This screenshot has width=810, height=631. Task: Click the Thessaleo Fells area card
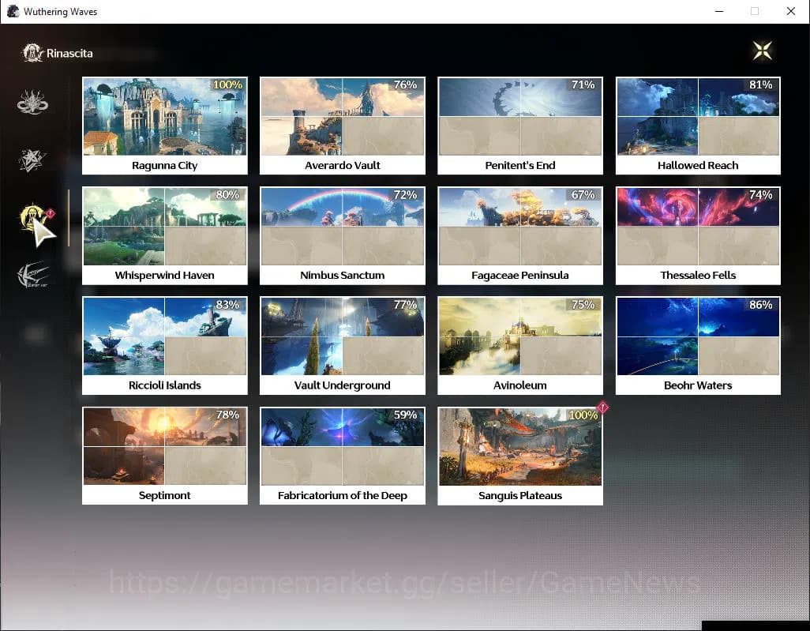(x=698, y=235)
